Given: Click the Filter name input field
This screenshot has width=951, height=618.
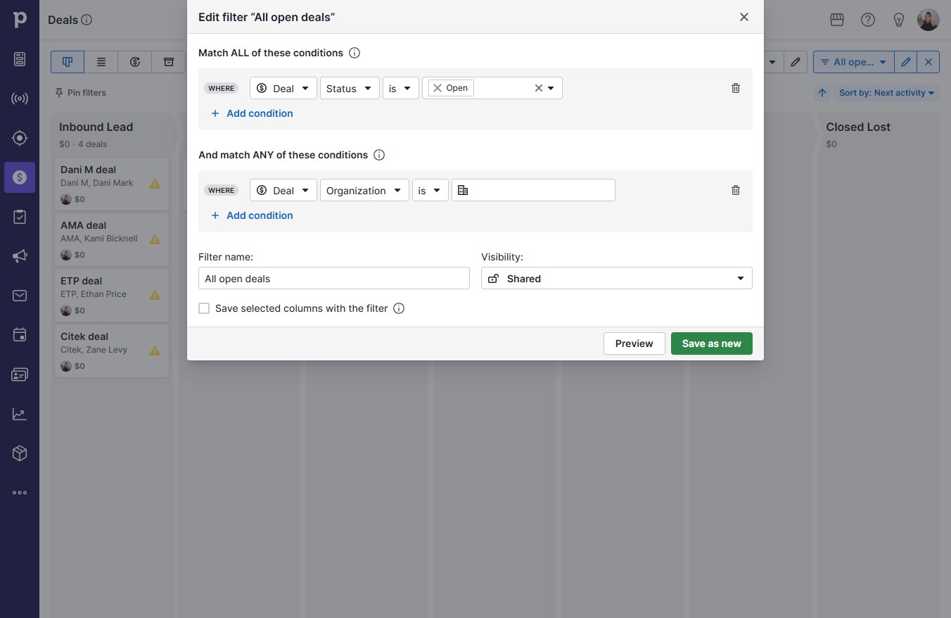Looking at the screenshot, I should point(334,278).
